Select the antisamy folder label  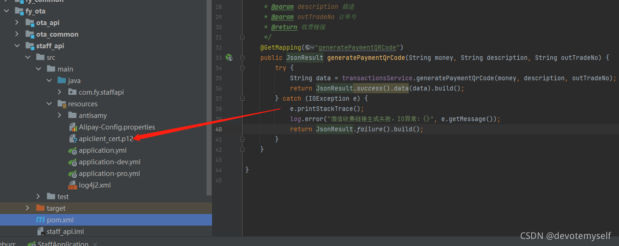coord(93,116)
